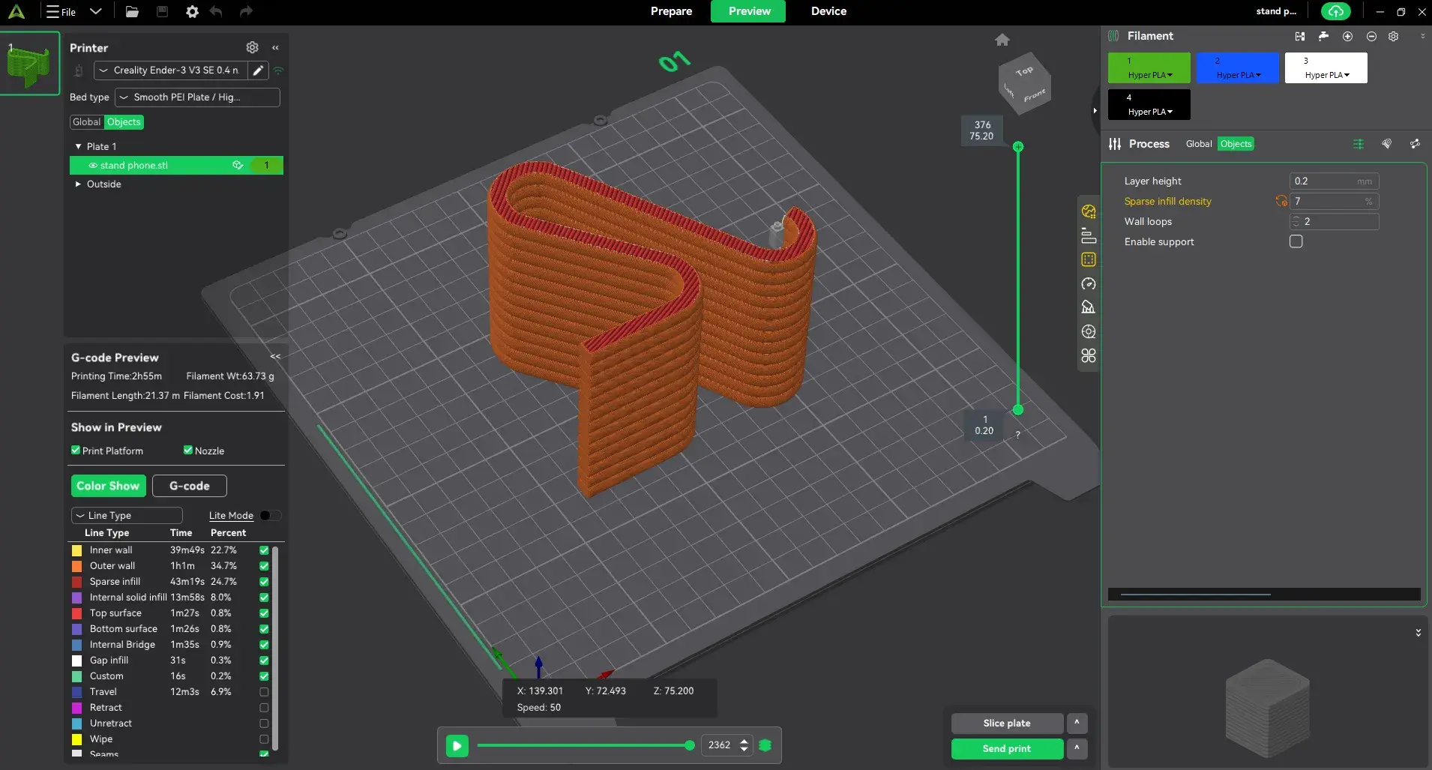
Task: Click the edit printer preset pencil icon
Action: click(x=258, y=70)
